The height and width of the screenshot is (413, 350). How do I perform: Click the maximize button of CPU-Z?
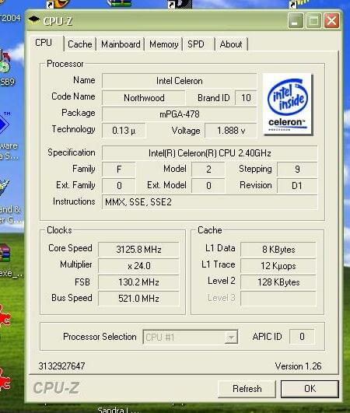(x=313, y=20)
